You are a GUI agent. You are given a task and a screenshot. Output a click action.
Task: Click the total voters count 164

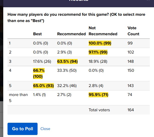click(x=131, y=110)
